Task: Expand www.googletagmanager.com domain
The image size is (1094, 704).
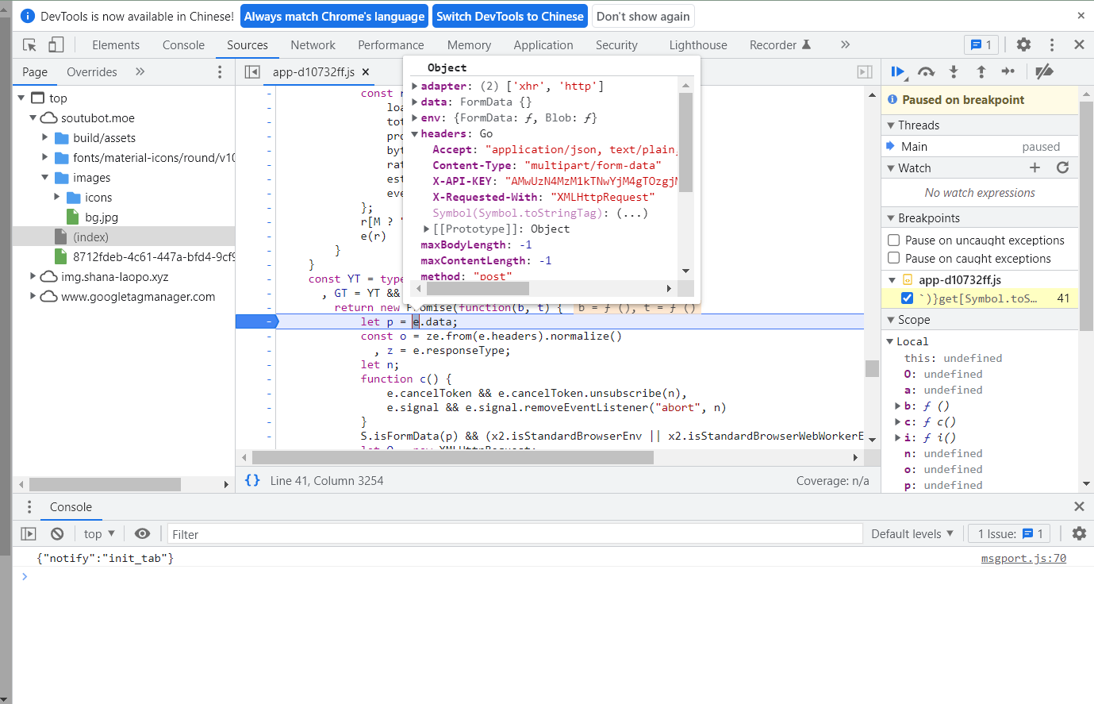Action: (33, 297)
